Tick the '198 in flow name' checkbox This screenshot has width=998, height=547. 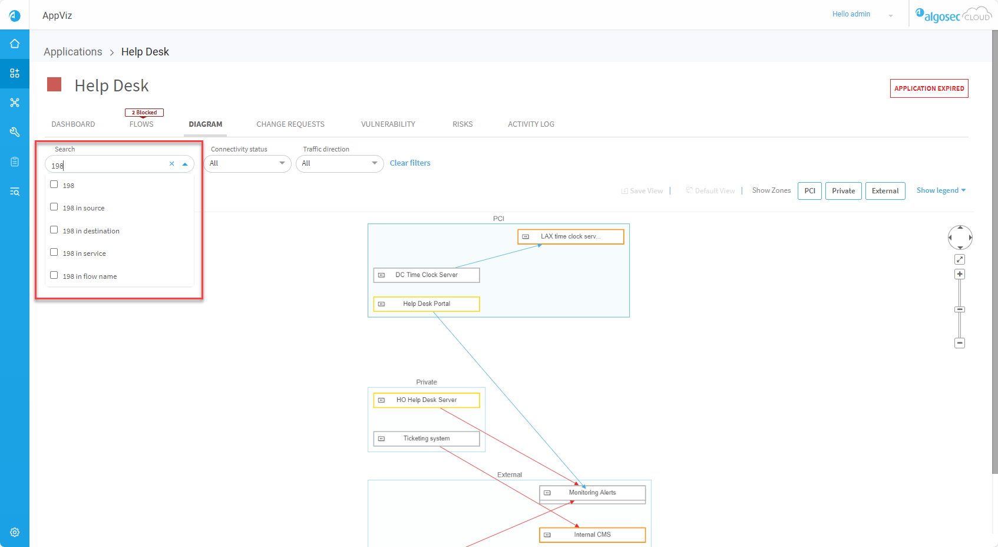pos(54,275)
